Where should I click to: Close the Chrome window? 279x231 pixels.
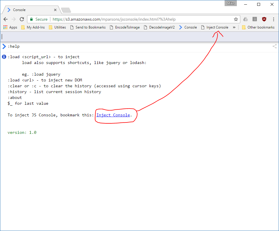(272, 4)
